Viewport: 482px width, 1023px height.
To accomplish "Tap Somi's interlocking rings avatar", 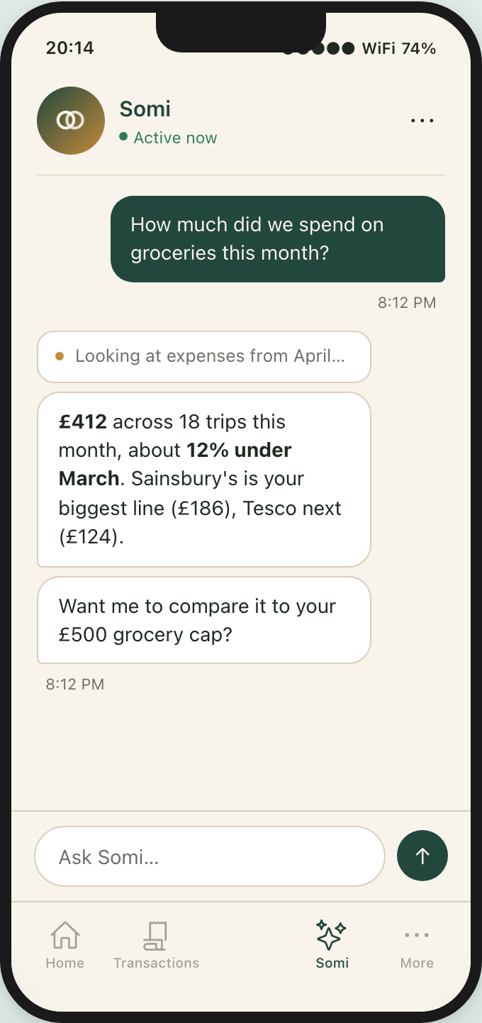I will pyautogui.click(x=71, y=121).
